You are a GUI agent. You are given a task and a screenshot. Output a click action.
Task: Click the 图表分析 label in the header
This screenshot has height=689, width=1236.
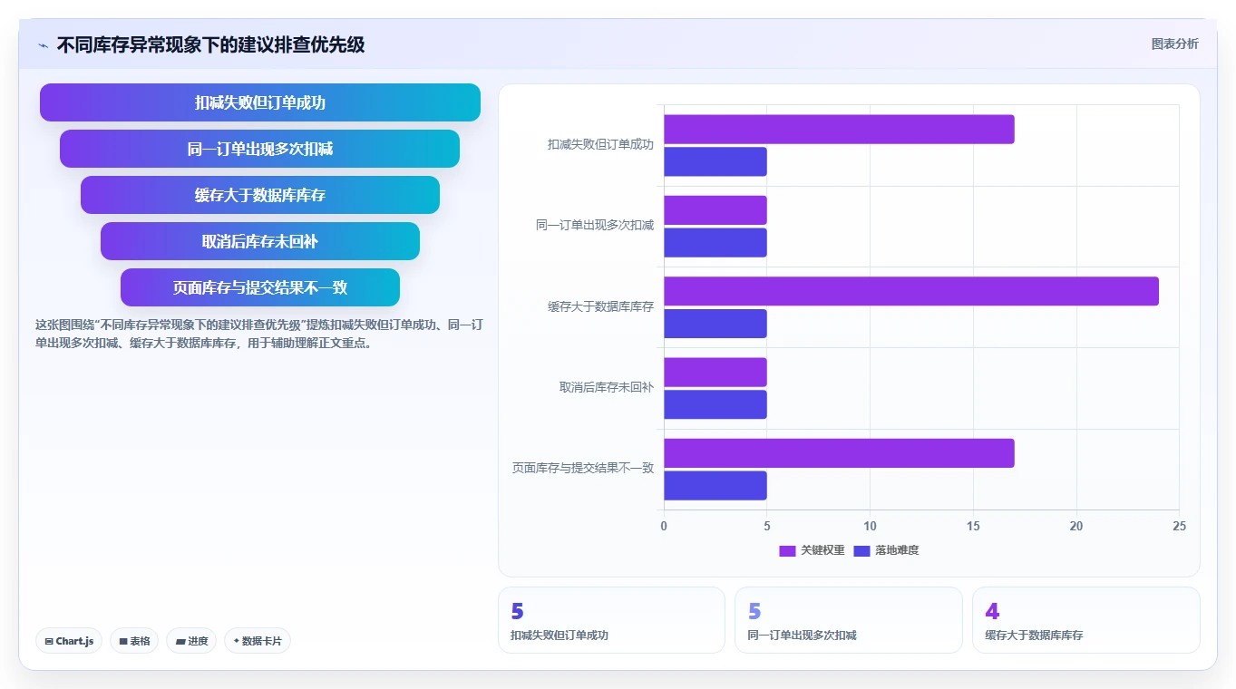pos(1174,44)
